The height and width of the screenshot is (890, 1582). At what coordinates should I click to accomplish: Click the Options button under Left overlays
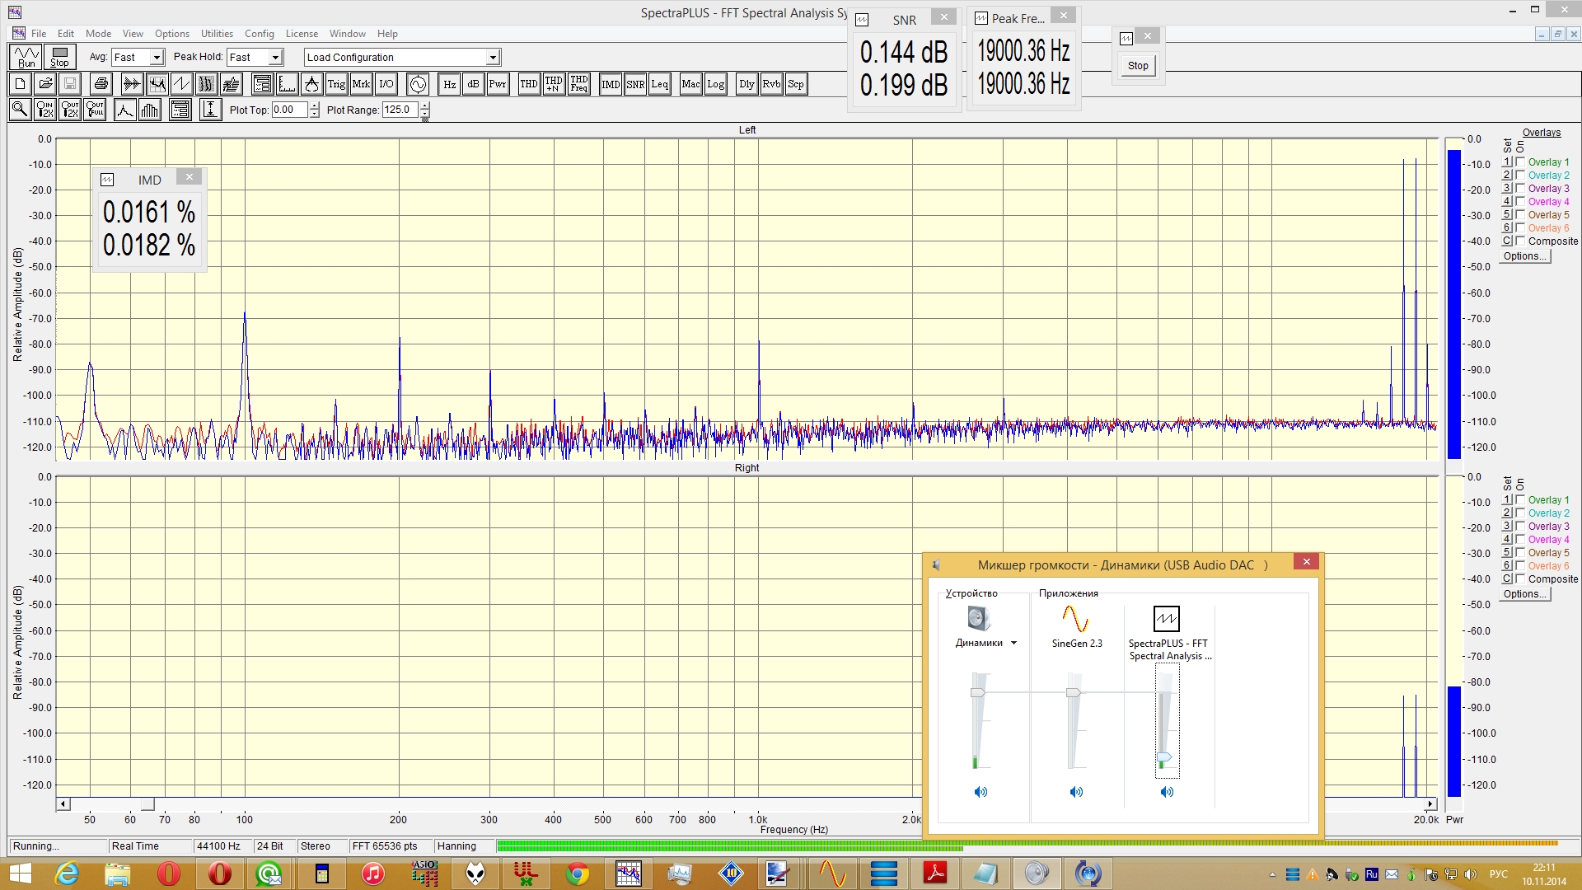[1524, 256]
